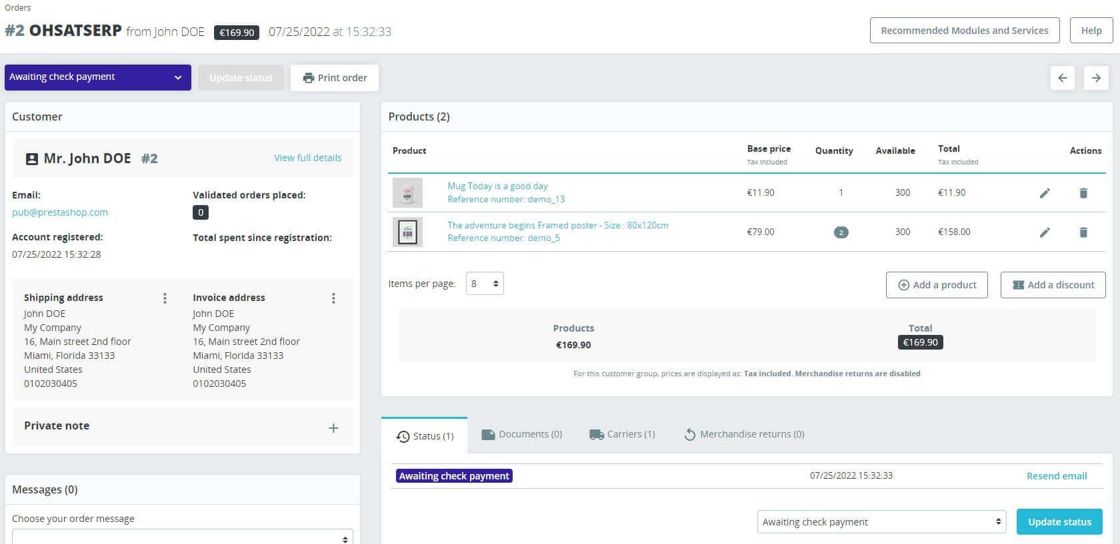Delete the Framed poster product row
This screenshot has height=544, width=1120.
pos(1083,232)
